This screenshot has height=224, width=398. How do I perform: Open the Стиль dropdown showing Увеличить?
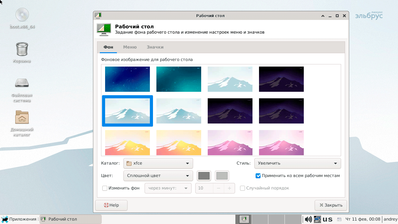point(297,163)
